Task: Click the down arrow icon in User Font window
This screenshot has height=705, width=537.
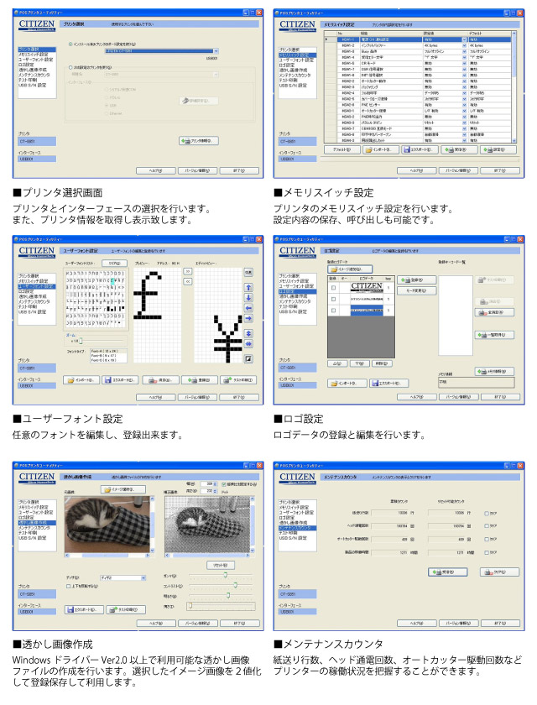Action: (x=248, y=298)
